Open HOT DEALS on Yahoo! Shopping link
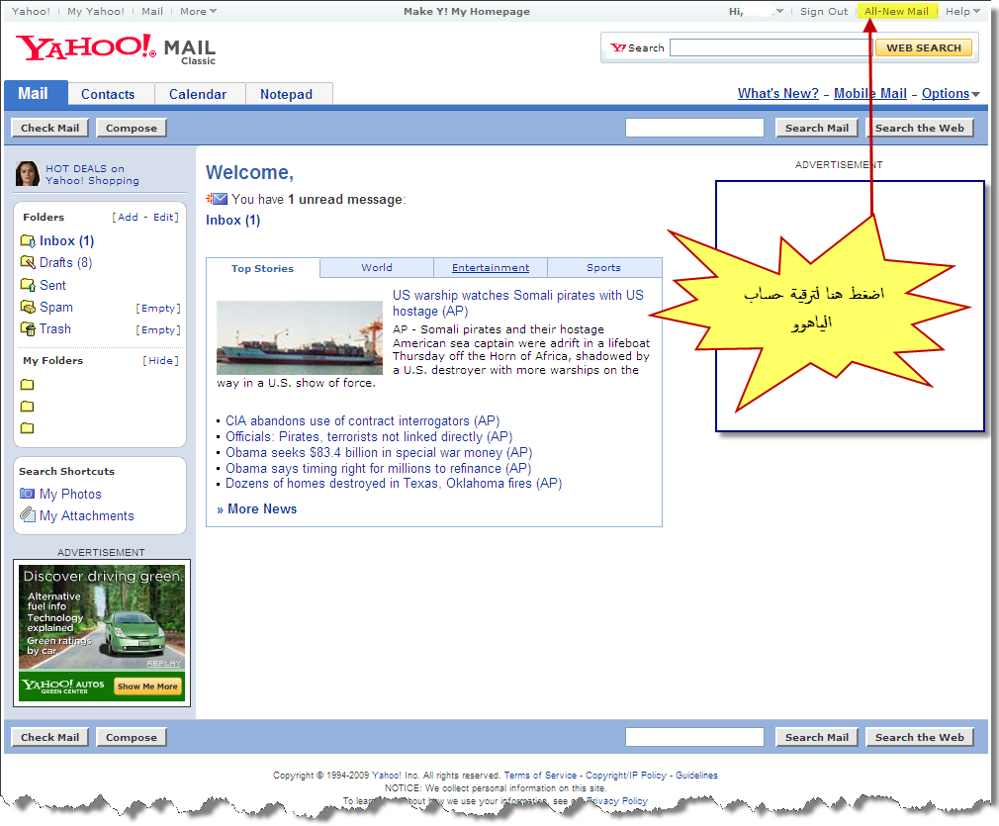 click(92, 174)
